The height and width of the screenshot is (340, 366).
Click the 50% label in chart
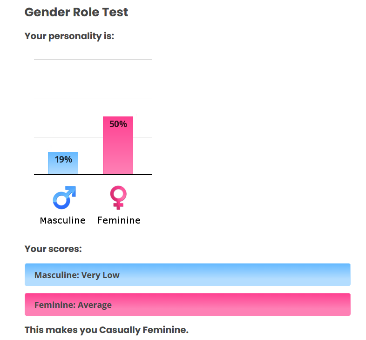118,124
